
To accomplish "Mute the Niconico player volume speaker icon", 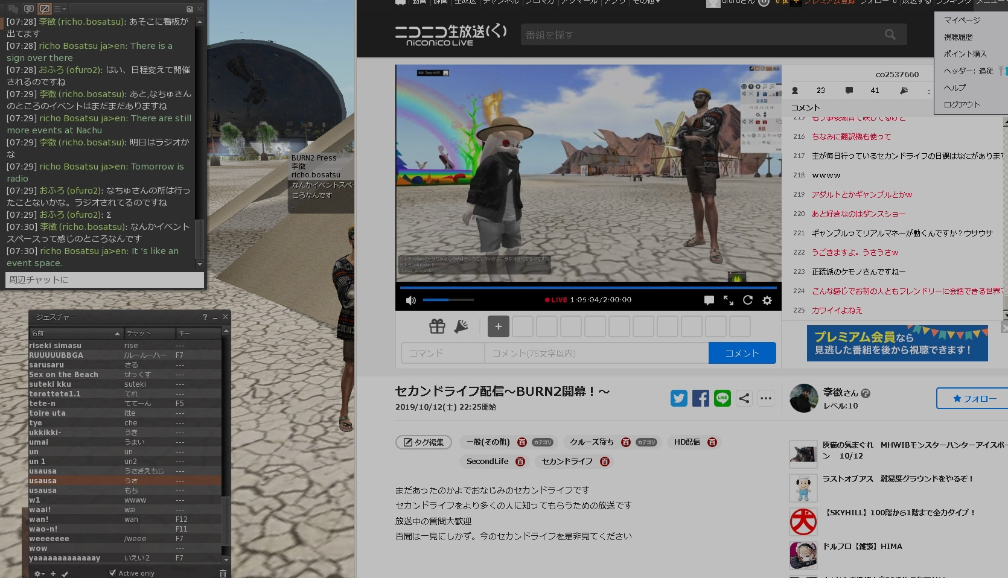I will tap(411, 300).
